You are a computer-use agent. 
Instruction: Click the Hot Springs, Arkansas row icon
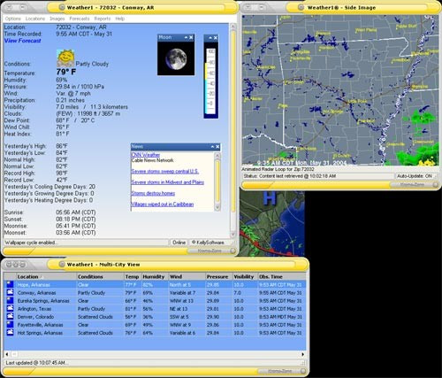coord(10,332)
